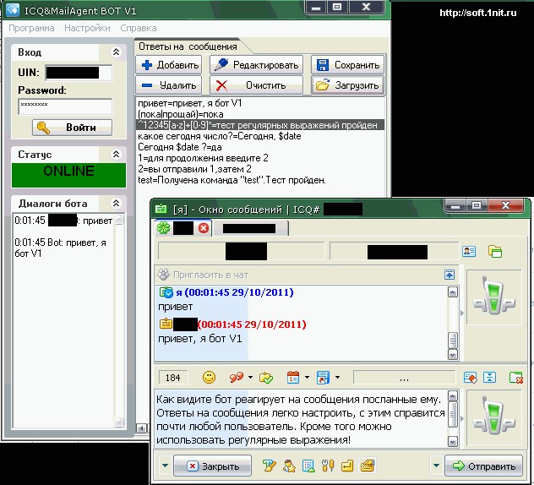This screenshot has height=485, width=534.
Task: Click the Очистить button
Action: tap(256, 84)
